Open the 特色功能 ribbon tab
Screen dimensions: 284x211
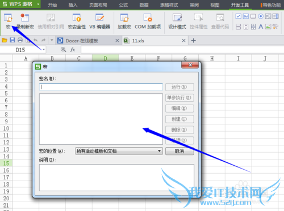click(272, 5)
